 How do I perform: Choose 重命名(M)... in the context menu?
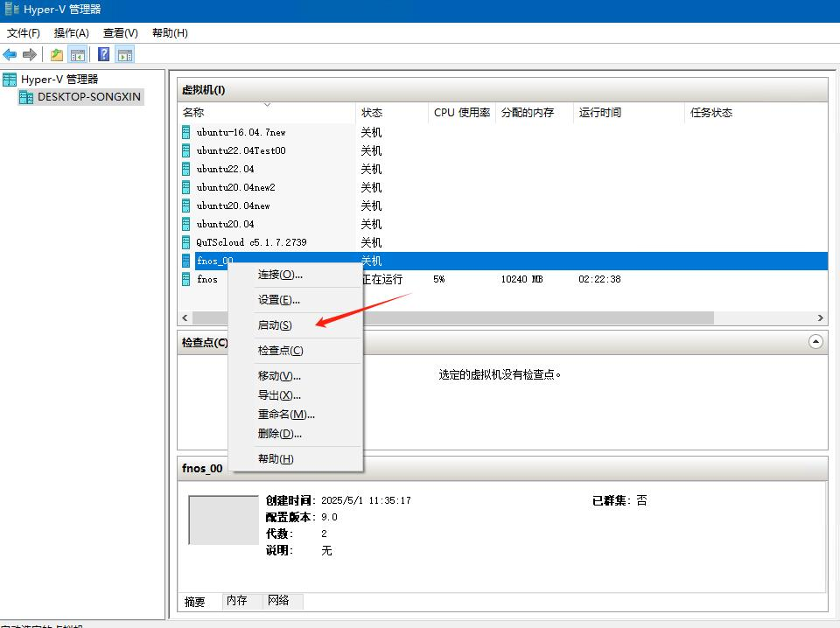click(296, 415)
